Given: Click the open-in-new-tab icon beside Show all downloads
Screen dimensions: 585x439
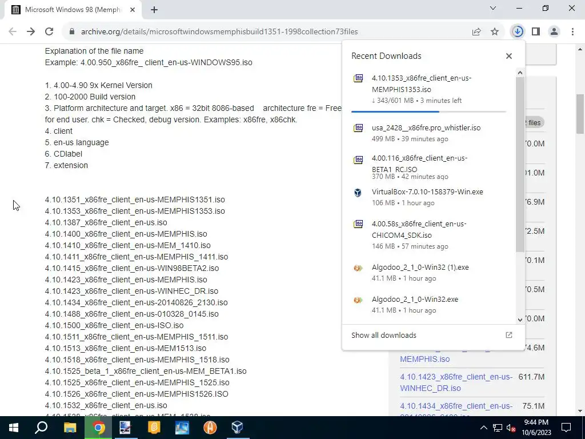Looking at the screenshot, I should [509, 335].
